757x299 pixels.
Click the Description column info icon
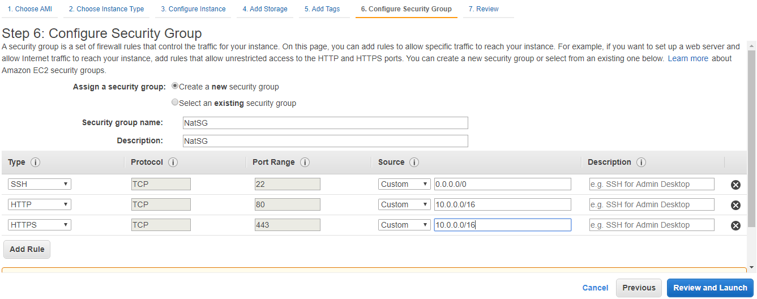coord(641,163)
